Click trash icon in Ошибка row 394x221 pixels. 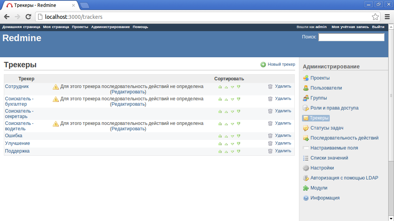coord(270,136)
